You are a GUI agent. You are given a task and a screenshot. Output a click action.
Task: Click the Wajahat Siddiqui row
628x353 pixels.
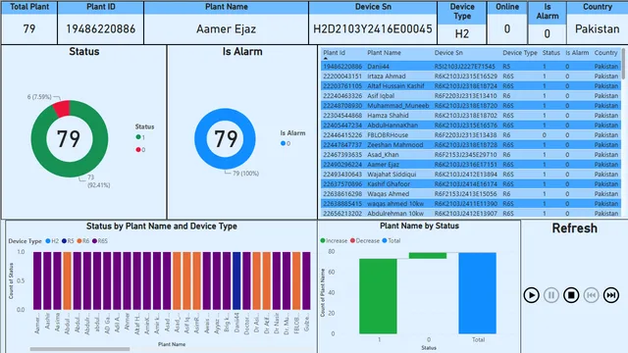(x=471, y=175)
